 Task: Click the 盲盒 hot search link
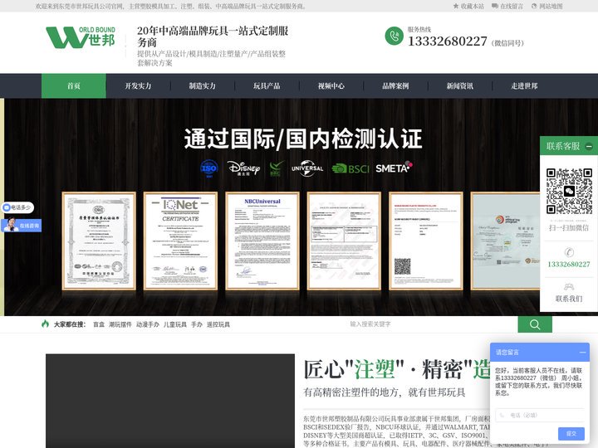99,324
